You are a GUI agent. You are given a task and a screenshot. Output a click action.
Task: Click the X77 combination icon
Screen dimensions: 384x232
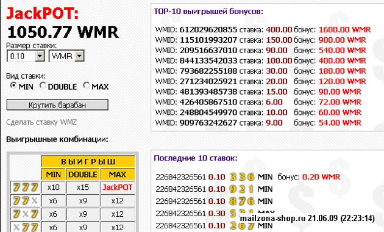pos(26,227)
